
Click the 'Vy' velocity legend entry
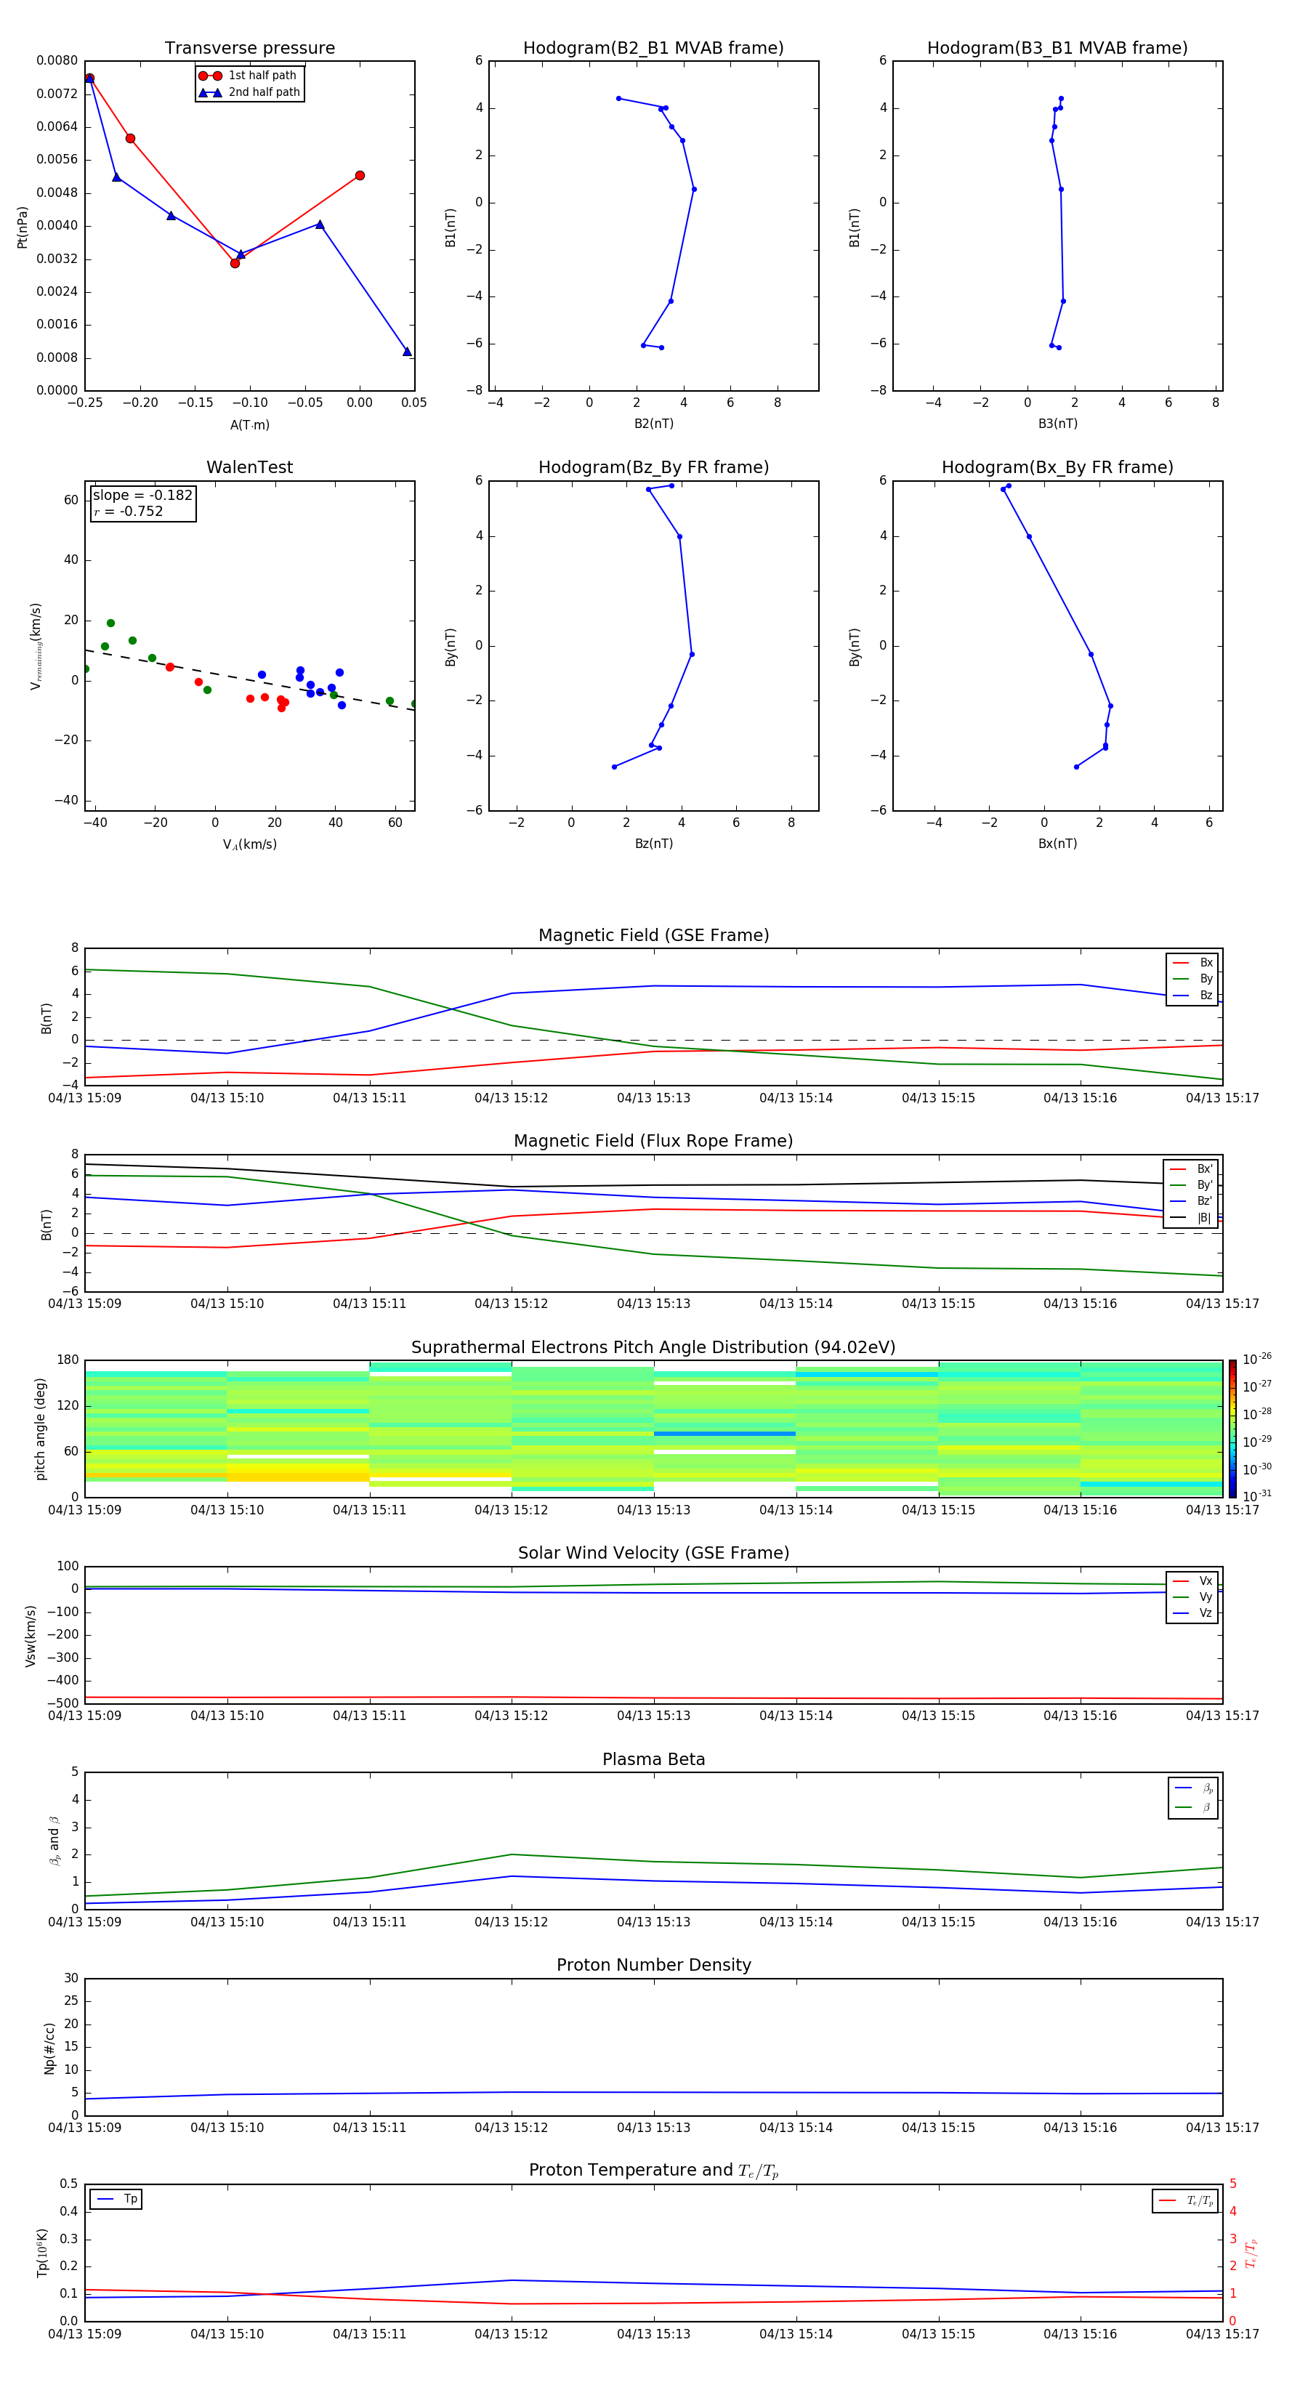tap(1192, 1596)
